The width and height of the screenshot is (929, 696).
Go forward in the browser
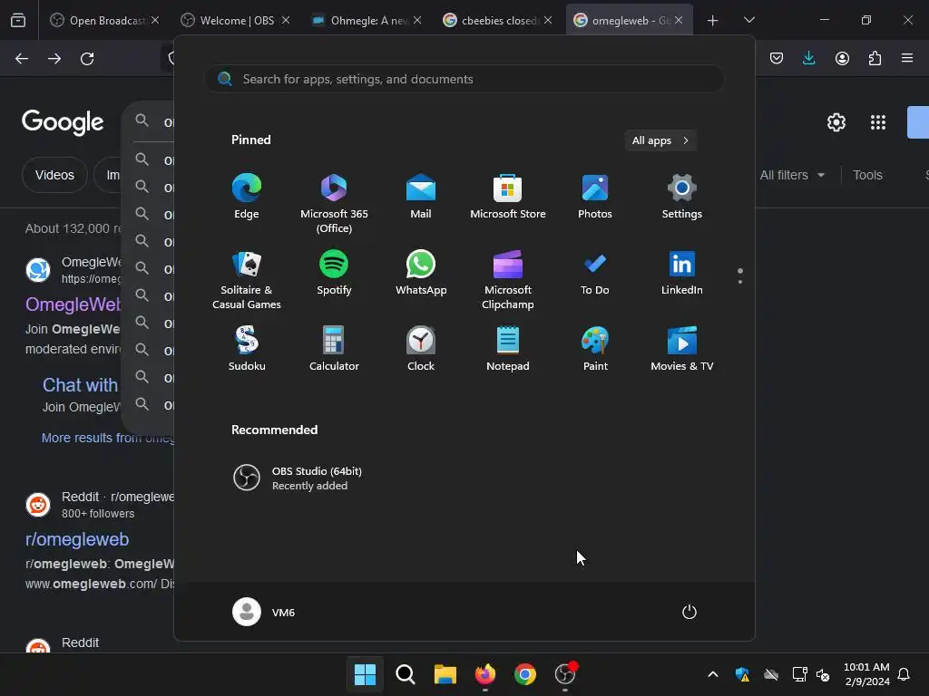click(54, 58)
